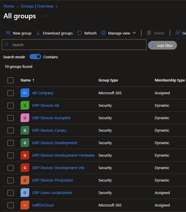Screen dimensions: 186x212
Task: Open the ellipsis menu beside All groups
Action: (x=45, y=16)
